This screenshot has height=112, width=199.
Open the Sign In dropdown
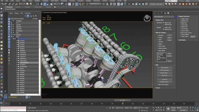pyautogui.click(x=171, y=1)
